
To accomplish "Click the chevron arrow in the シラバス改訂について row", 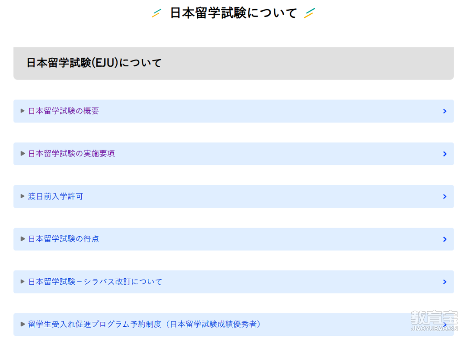I will click(445, 282).
